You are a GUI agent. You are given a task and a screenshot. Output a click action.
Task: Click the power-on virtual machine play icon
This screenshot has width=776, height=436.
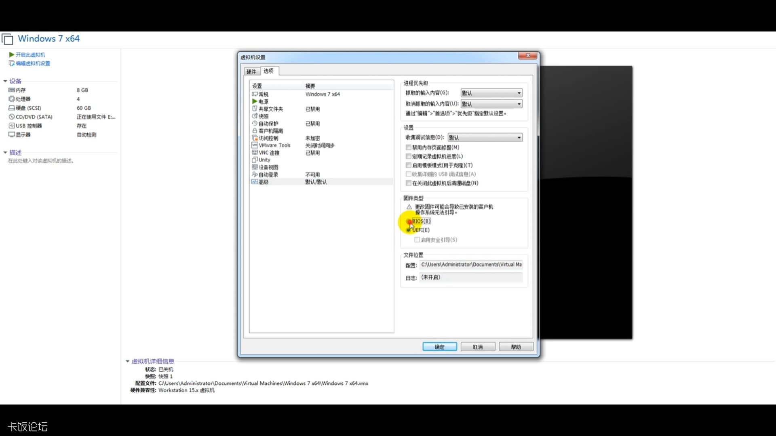(x=12, y=55)
